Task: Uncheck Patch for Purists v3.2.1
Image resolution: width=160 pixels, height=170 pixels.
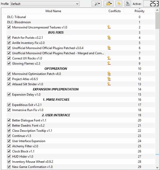Action: point(9,38)
